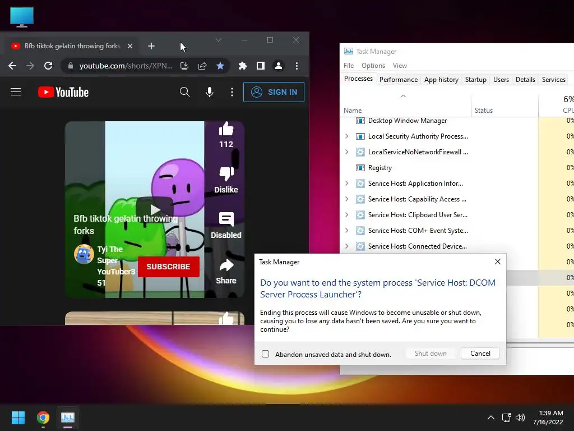Close the end-process confirmation dialog
The image size is (574, 431).
498,262
